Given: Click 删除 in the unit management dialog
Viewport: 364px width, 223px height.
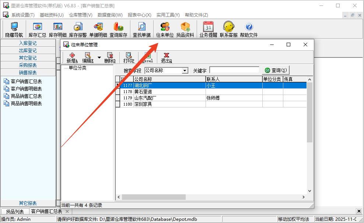Looking at the screenshot, I should [x=110, y=57].
